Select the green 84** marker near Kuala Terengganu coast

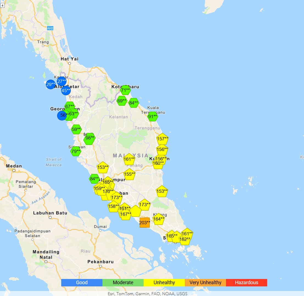click(133, 103)
